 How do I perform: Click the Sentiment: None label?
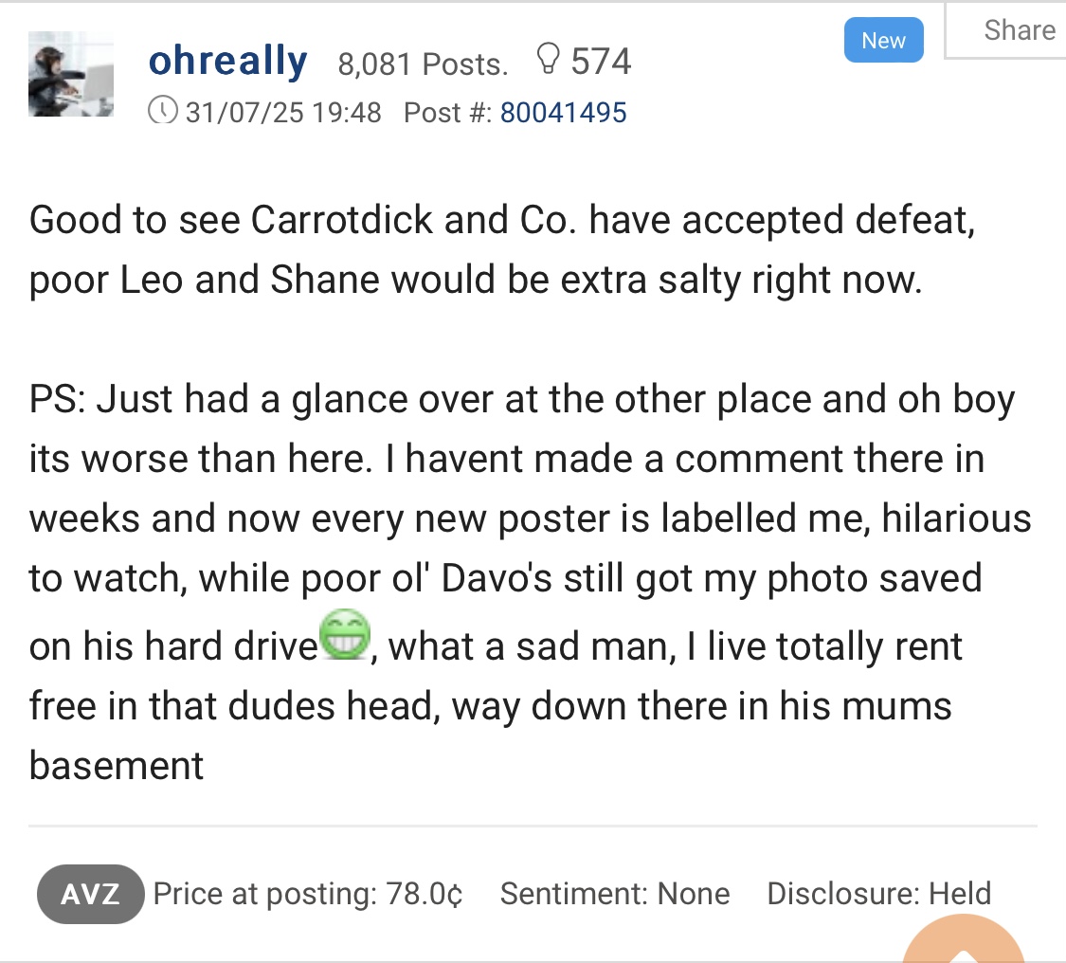pos(615,894)
